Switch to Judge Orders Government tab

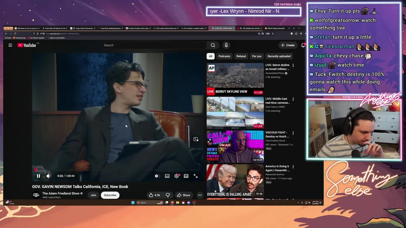point(82,28)
